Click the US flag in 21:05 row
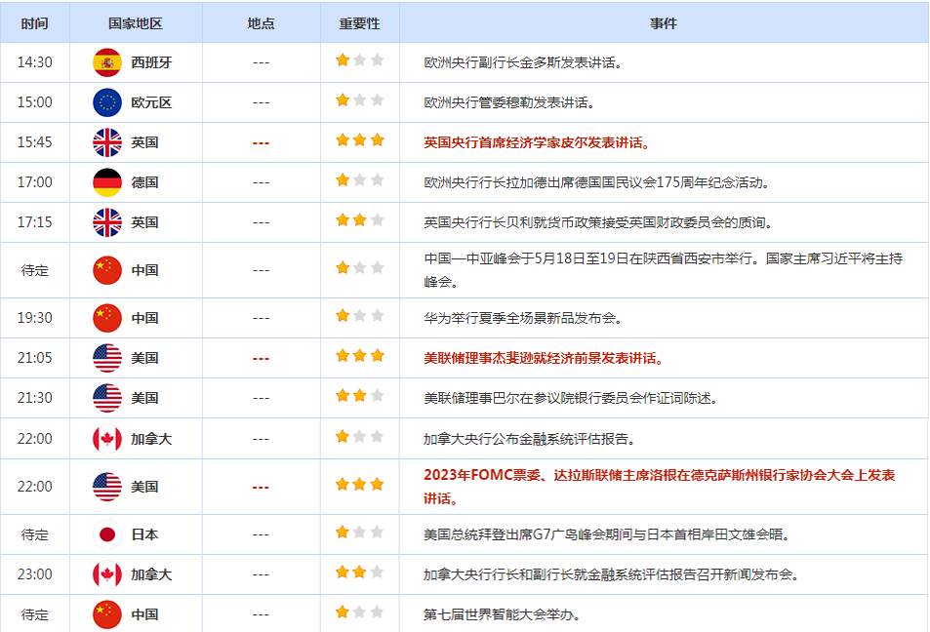This screenshot has height=632, width=930. click(107, 358)
